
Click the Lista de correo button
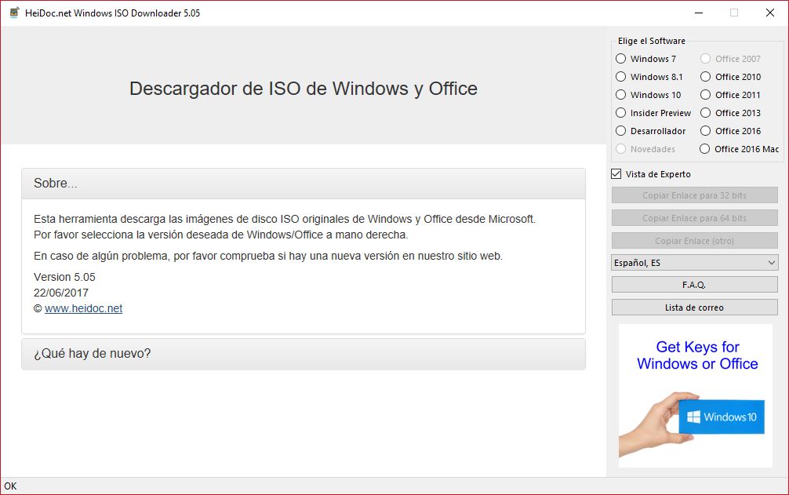pos(694,308)
